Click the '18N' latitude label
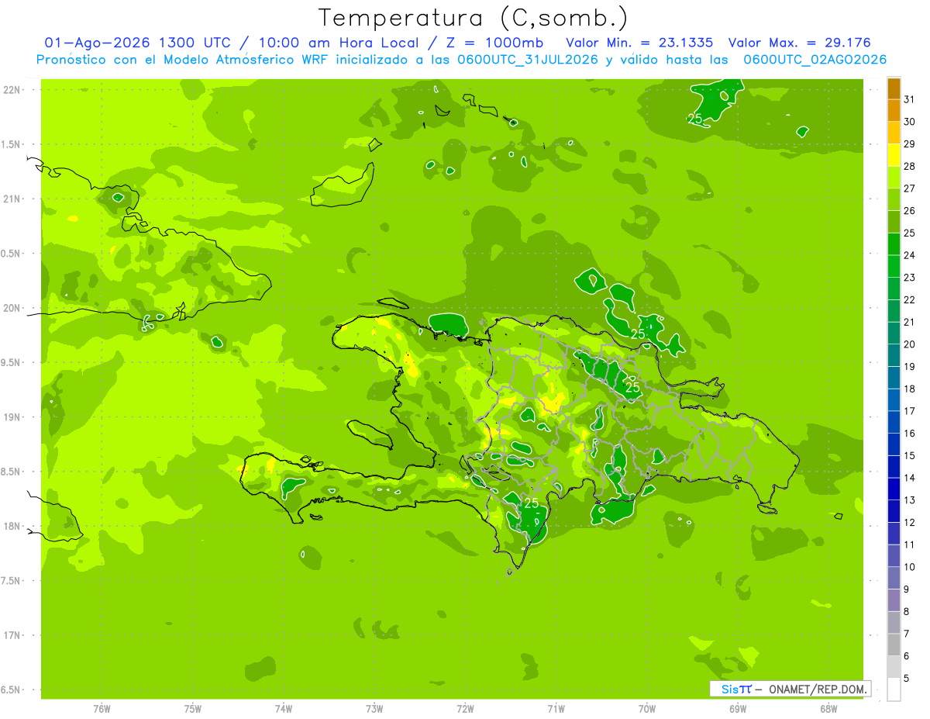 pos(12,526)
